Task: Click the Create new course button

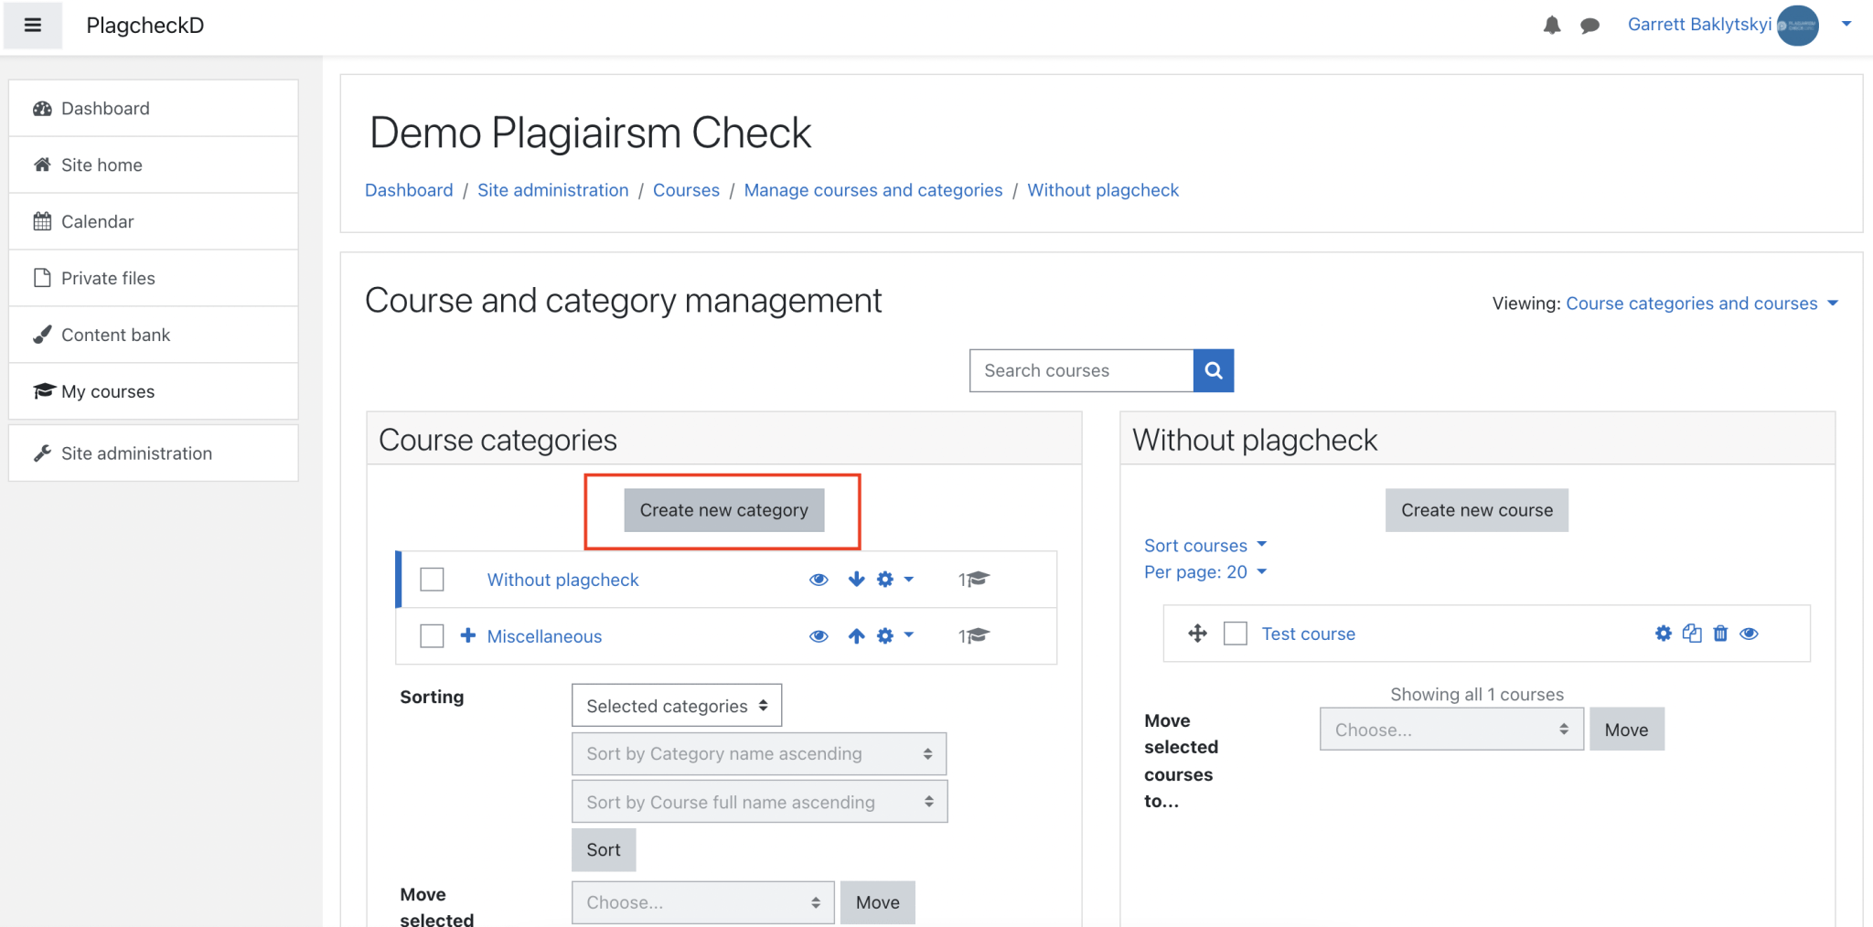Action: coord(1475,509)
